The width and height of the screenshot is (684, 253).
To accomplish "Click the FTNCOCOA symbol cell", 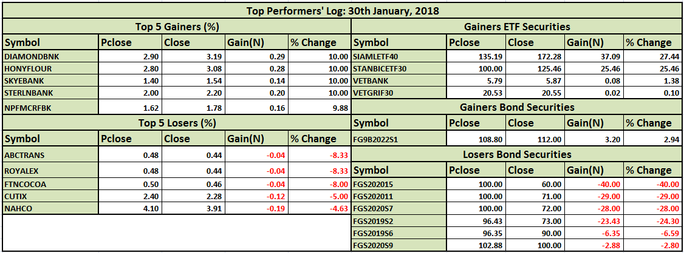I will click(50, 183).
